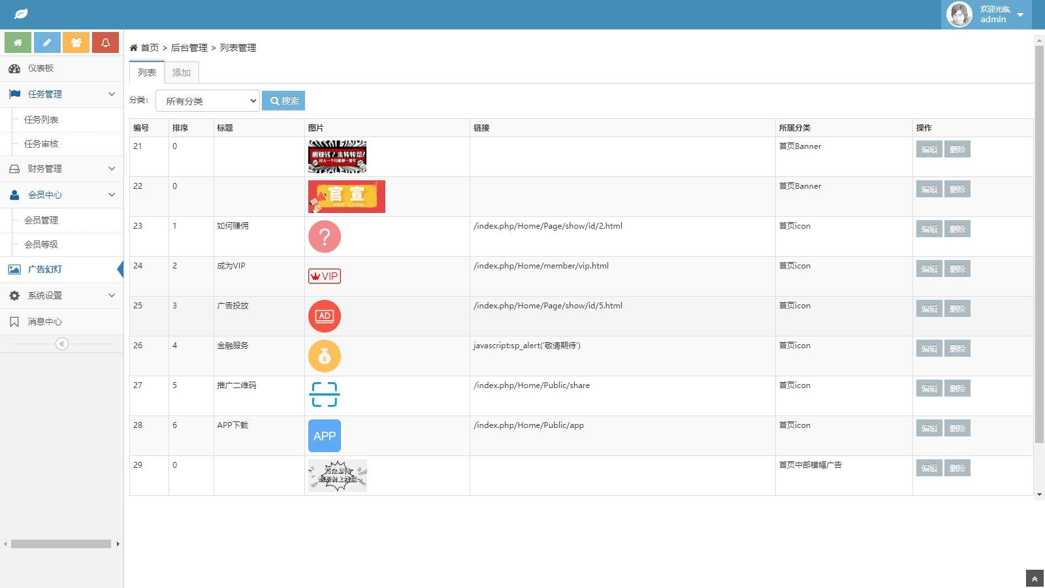Click scroll-to-top arrow icon at bottom right
Screen dimensions: 1045x588
click(1035, 579)
